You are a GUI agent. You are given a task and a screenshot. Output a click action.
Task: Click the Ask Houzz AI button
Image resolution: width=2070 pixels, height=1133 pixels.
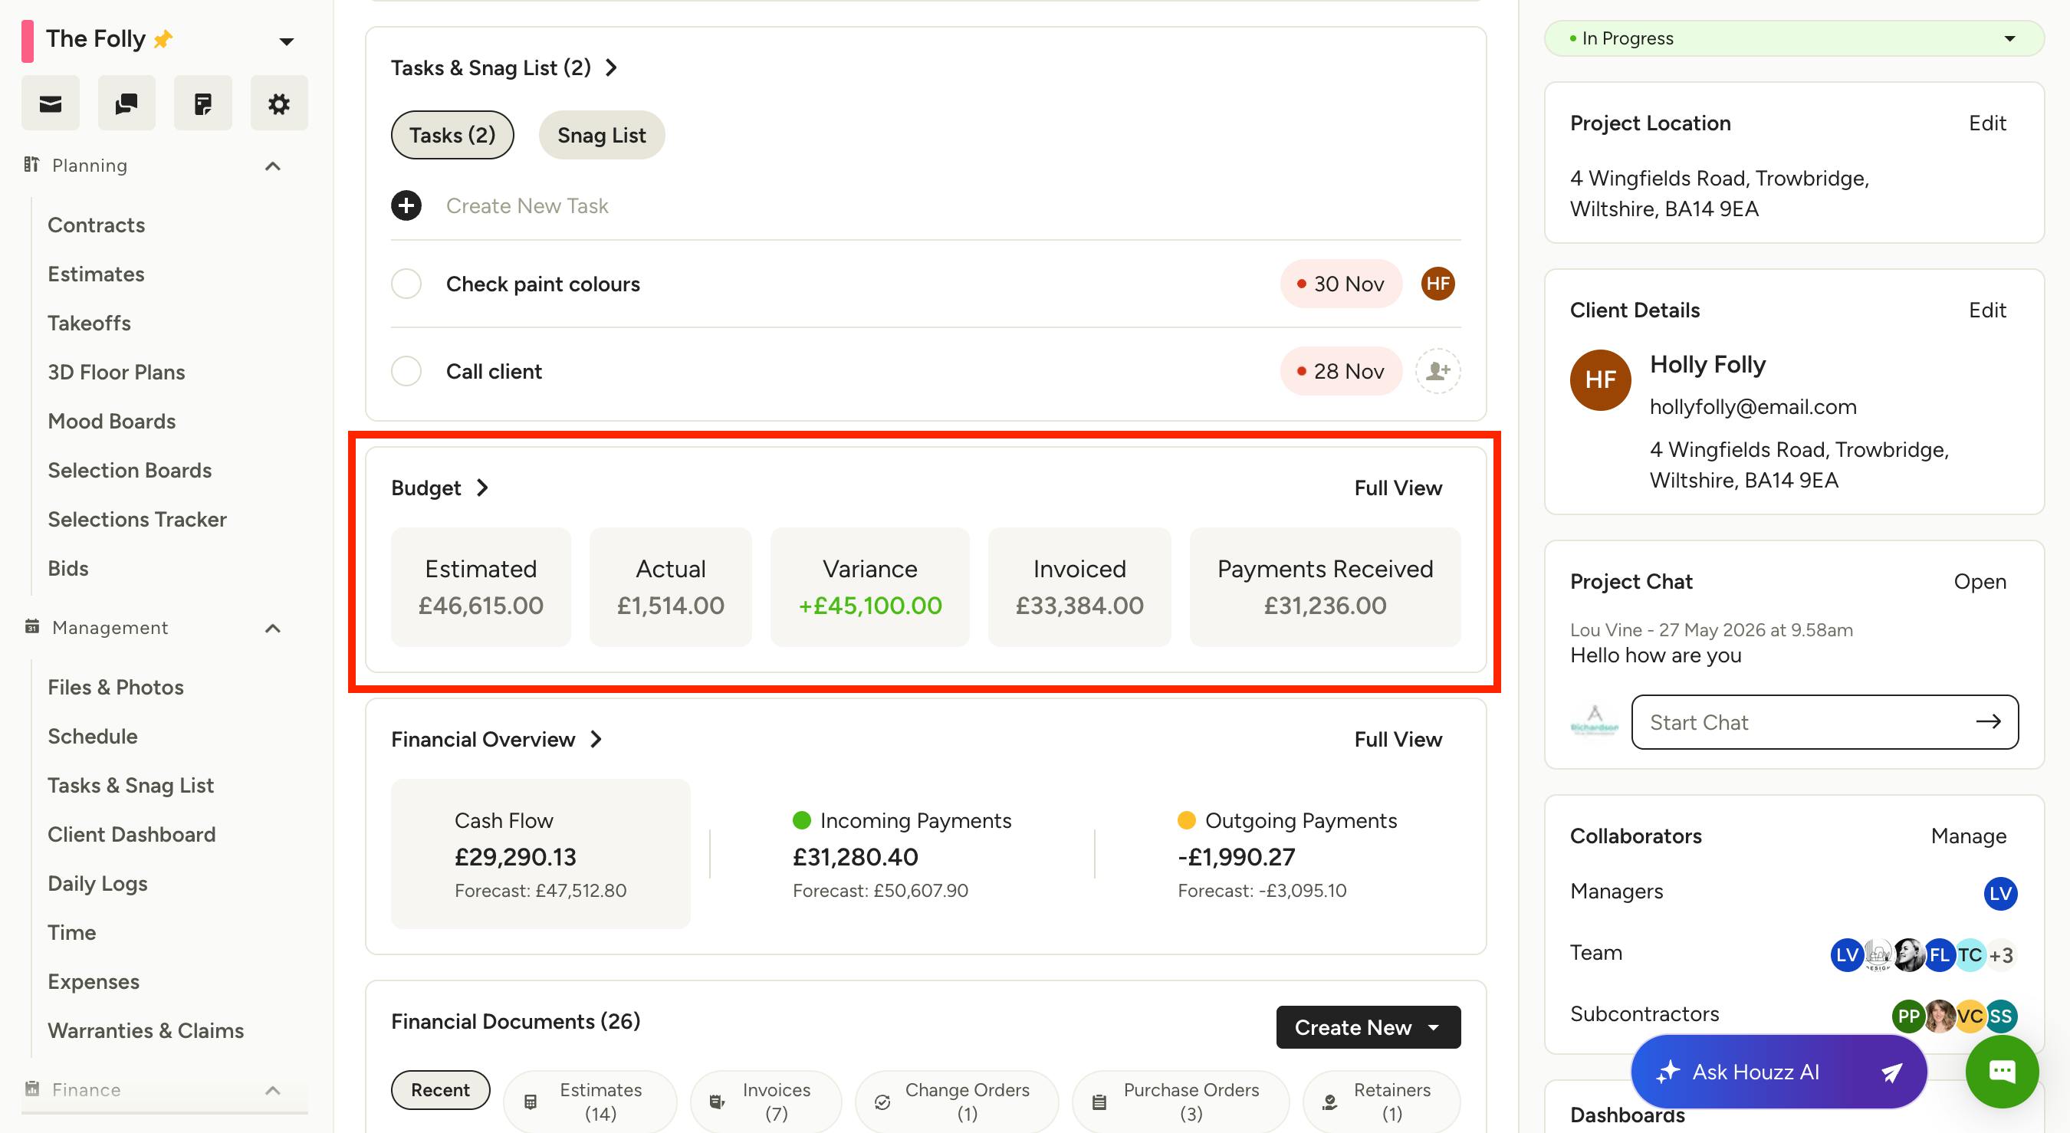[x=1779, y=1071]
